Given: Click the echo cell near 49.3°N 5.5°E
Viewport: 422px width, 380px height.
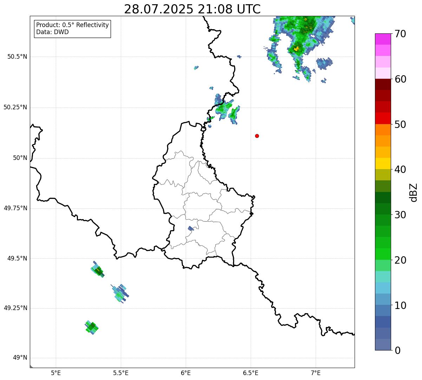Looking at the screenshot, I should point(120,293).
